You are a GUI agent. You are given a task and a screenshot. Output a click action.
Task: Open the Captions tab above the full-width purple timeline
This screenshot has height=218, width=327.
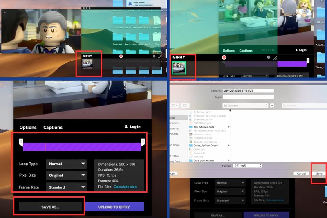pos(53,128)
